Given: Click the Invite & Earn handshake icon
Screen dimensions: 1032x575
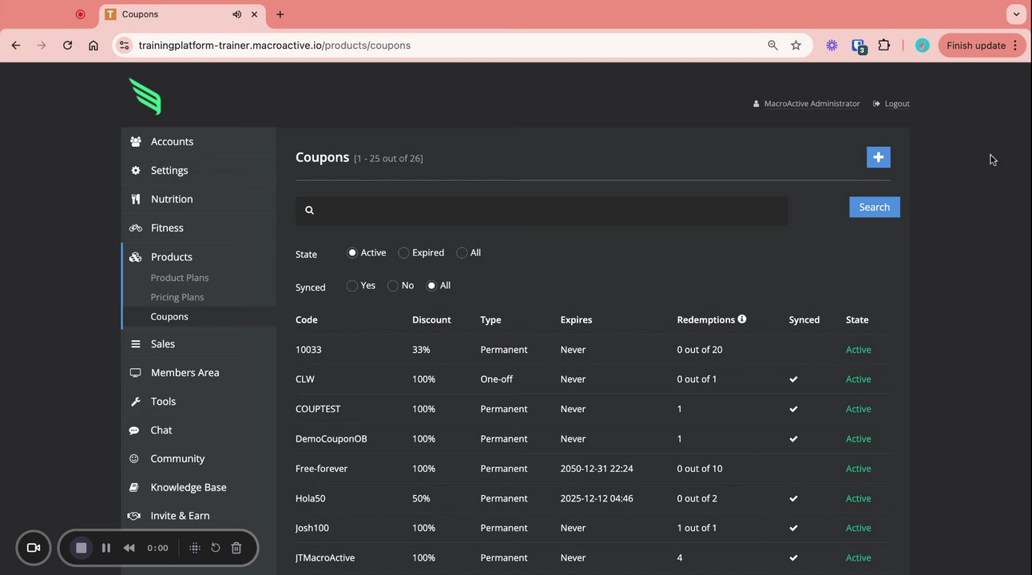Looking at the screenshot, I should click(x=134, y=516).
